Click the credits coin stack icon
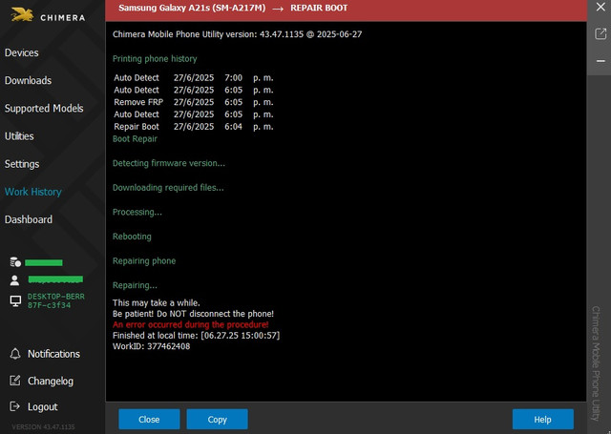611x434 pixels. tap(15, 262)
